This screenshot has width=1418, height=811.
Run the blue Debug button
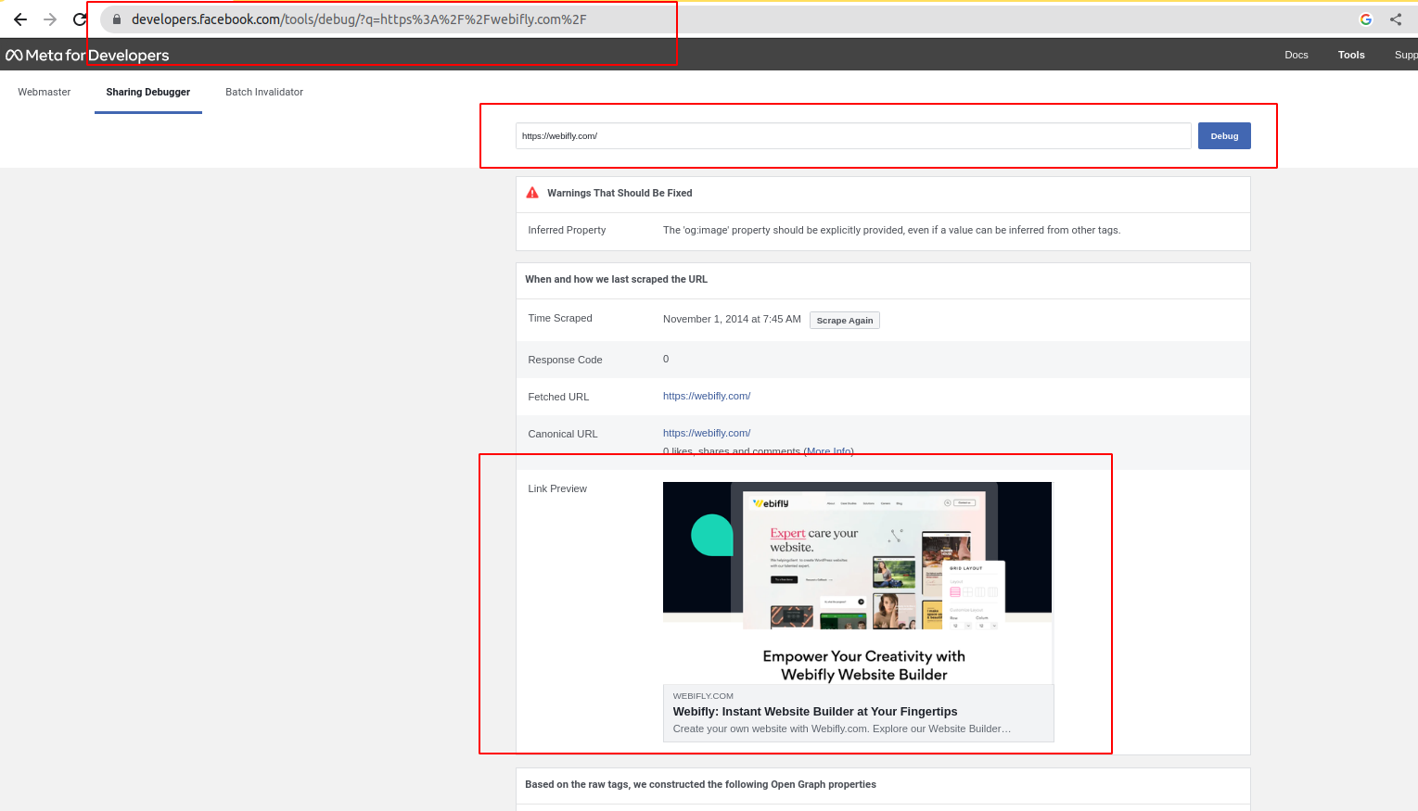[1224, 136]
